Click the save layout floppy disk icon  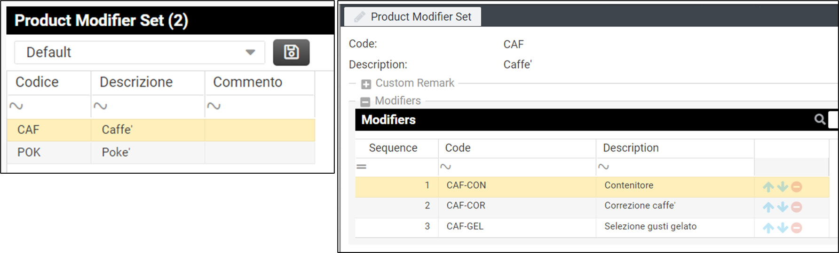pos(291,52)
